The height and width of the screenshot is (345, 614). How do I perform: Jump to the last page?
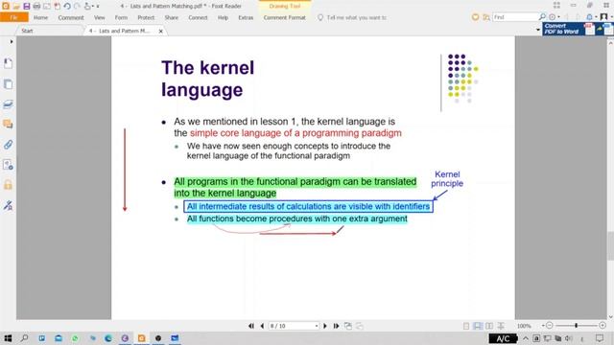pos(336,326)
